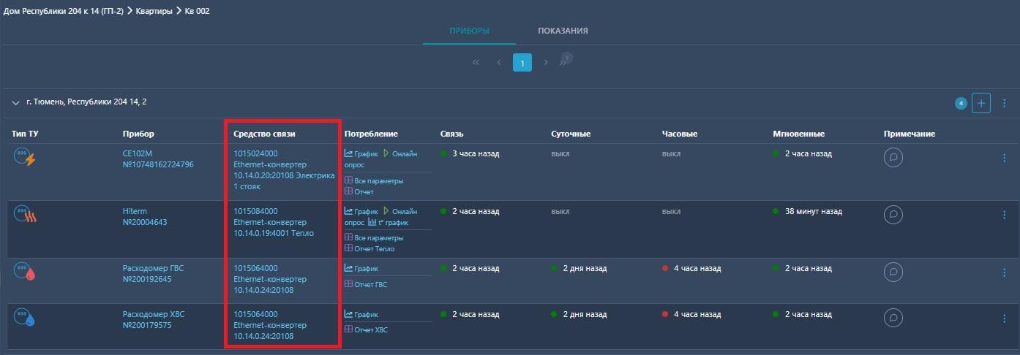This screenshot has width=1020, height=355.
Task: Select the ПРИБОРЫ tab
Action: 469,31
